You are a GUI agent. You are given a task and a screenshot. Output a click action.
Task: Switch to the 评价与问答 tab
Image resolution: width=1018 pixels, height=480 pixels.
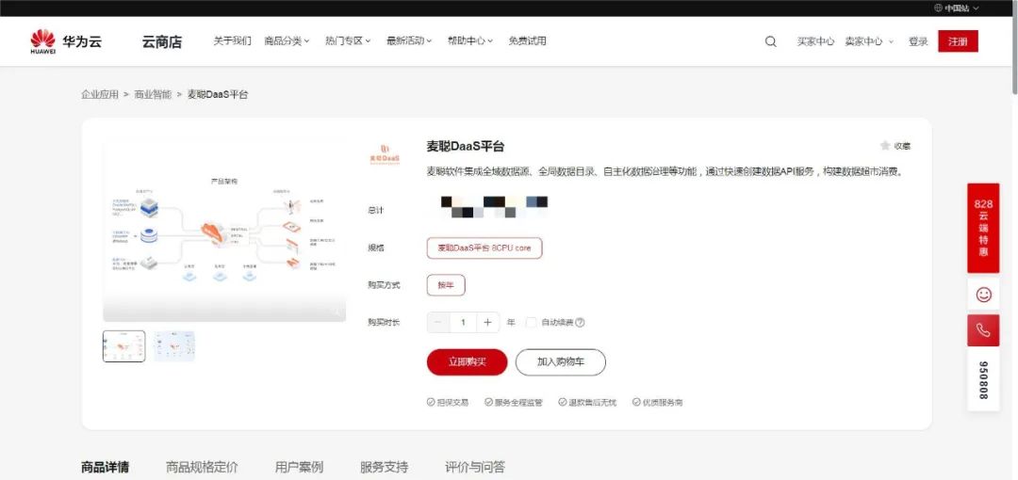tap(475, 467)
